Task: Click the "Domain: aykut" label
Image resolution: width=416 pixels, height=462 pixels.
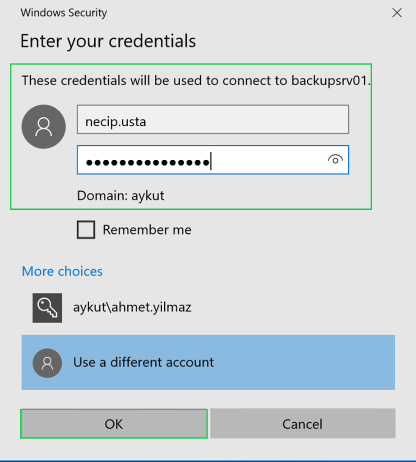Action: (121, 195)
